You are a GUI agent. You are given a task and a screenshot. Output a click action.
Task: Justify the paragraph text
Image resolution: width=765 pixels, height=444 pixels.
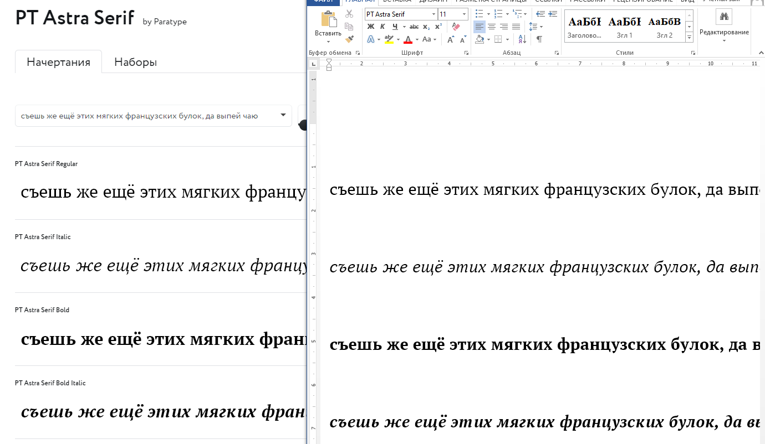(516, 27)
